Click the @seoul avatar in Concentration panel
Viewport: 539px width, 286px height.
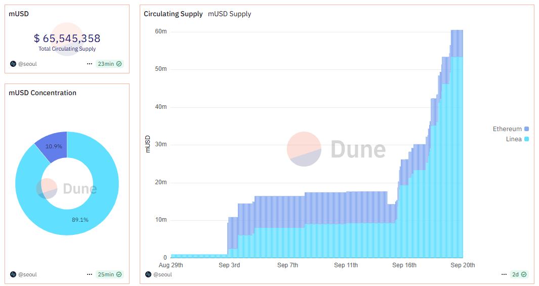point(13,274)
